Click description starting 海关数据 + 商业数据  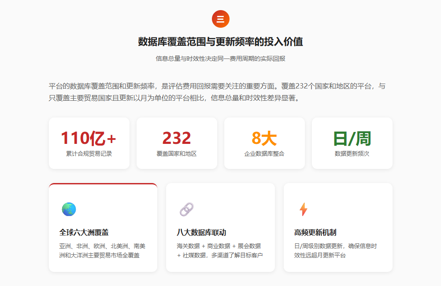click(220, 251)
